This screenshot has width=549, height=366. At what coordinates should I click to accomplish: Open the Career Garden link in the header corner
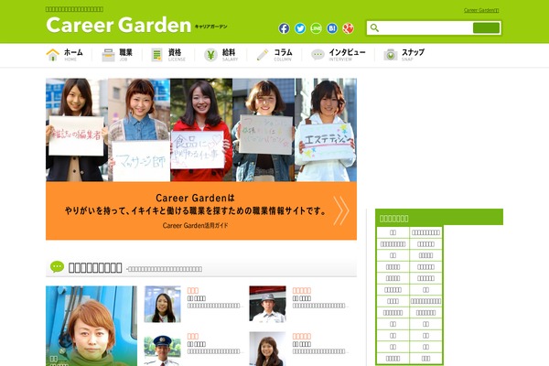coord(481,10)
